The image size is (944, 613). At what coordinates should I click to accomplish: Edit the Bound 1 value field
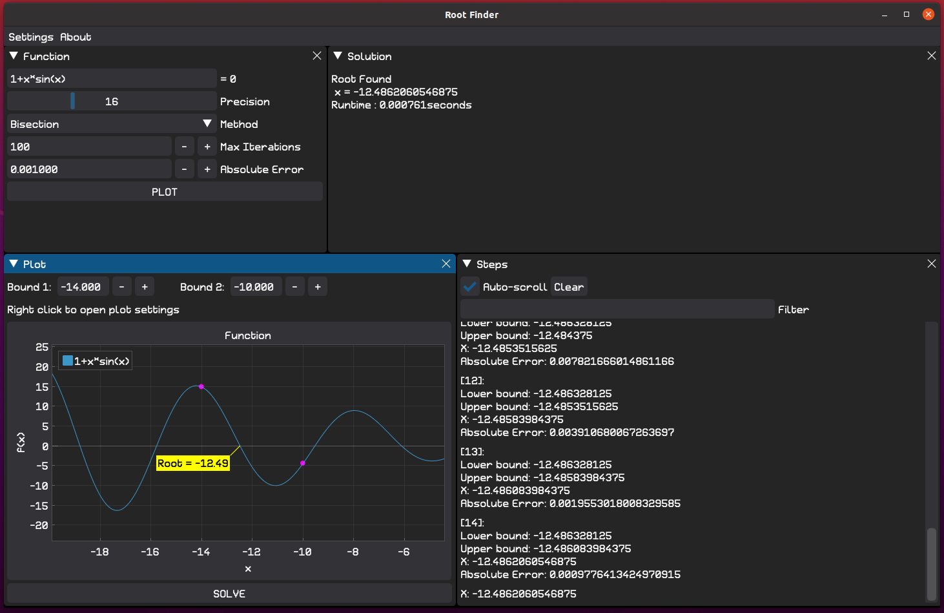83,287
